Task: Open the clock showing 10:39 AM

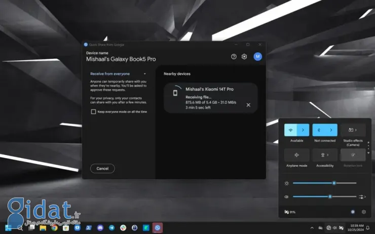Action: pos(356,228)
